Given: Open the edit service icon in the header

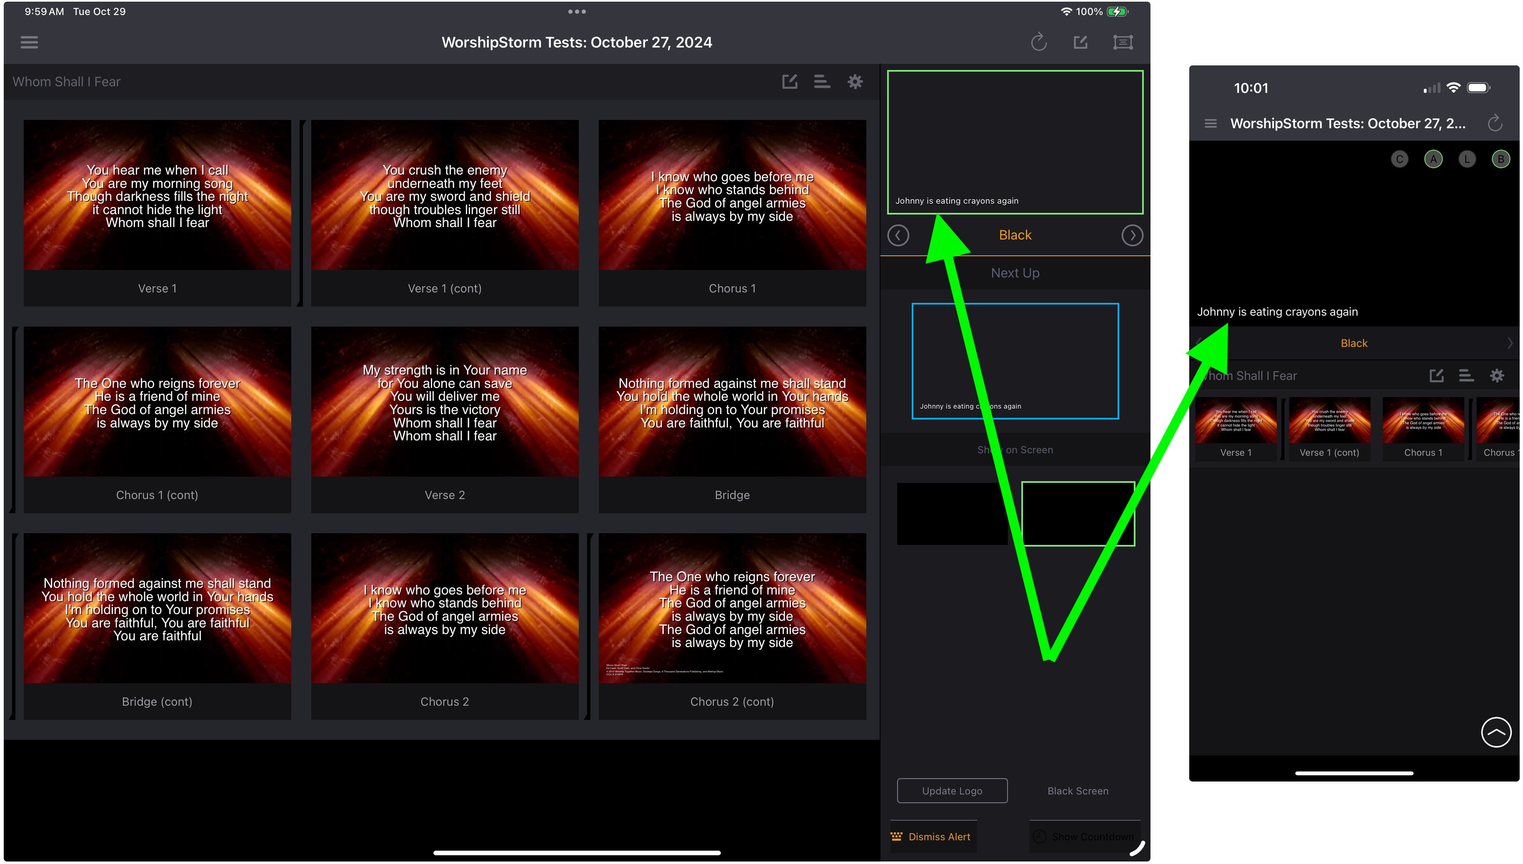Looking at the screenshot, I should pos(1080,42).
